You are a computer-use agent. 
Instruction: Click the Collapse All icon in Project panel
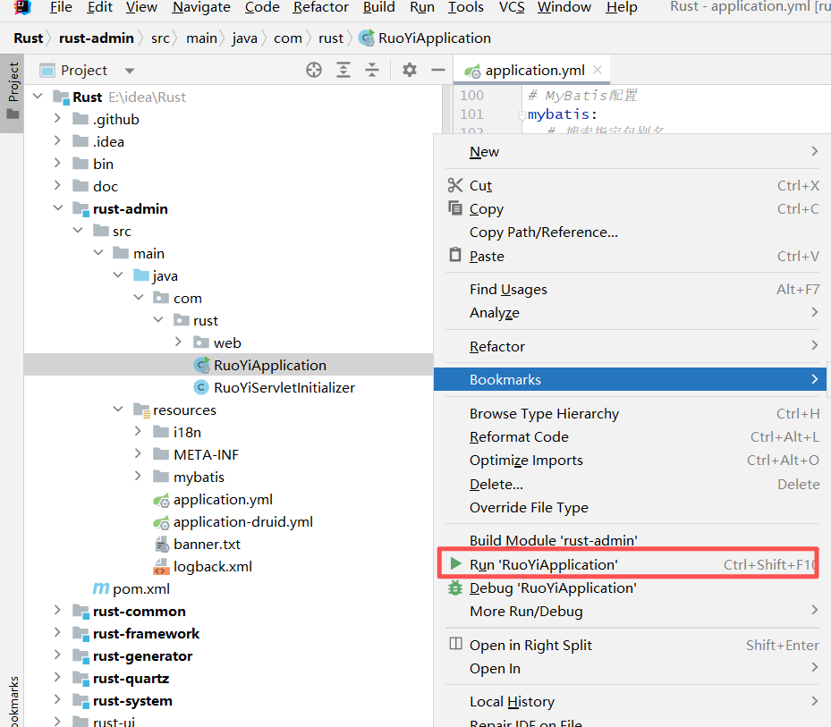pos(372,70)
